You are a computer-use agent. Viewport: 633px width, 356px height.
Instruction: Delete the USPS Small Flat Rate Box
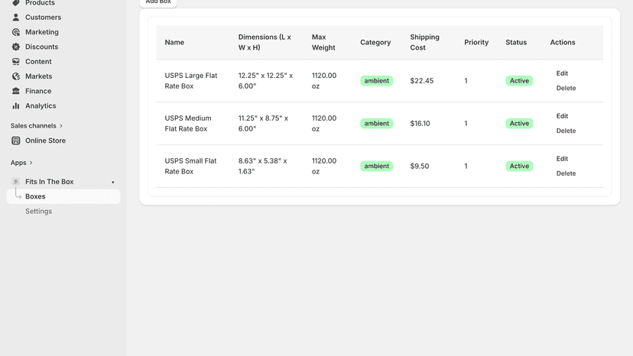[566, 173]
